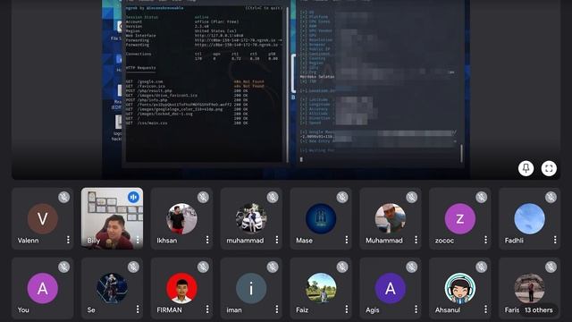Click Faiz's muted microphone icon
The height and width of the screenshot is (322, 572).
point(342,267)
